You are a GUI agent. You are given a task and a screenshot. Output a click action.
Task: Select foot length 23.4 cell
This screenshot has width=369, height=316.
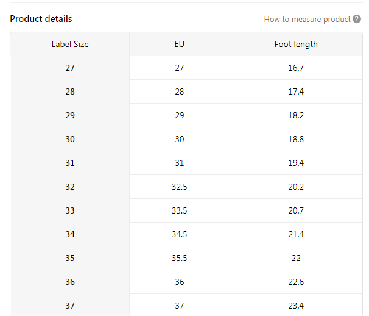(296, 306)
